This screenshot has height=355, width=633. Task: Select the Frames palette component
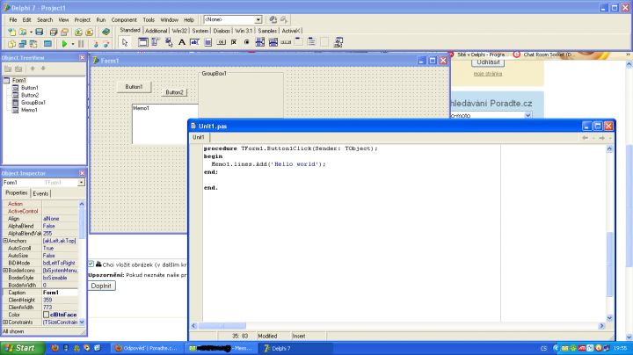point(143,42)
